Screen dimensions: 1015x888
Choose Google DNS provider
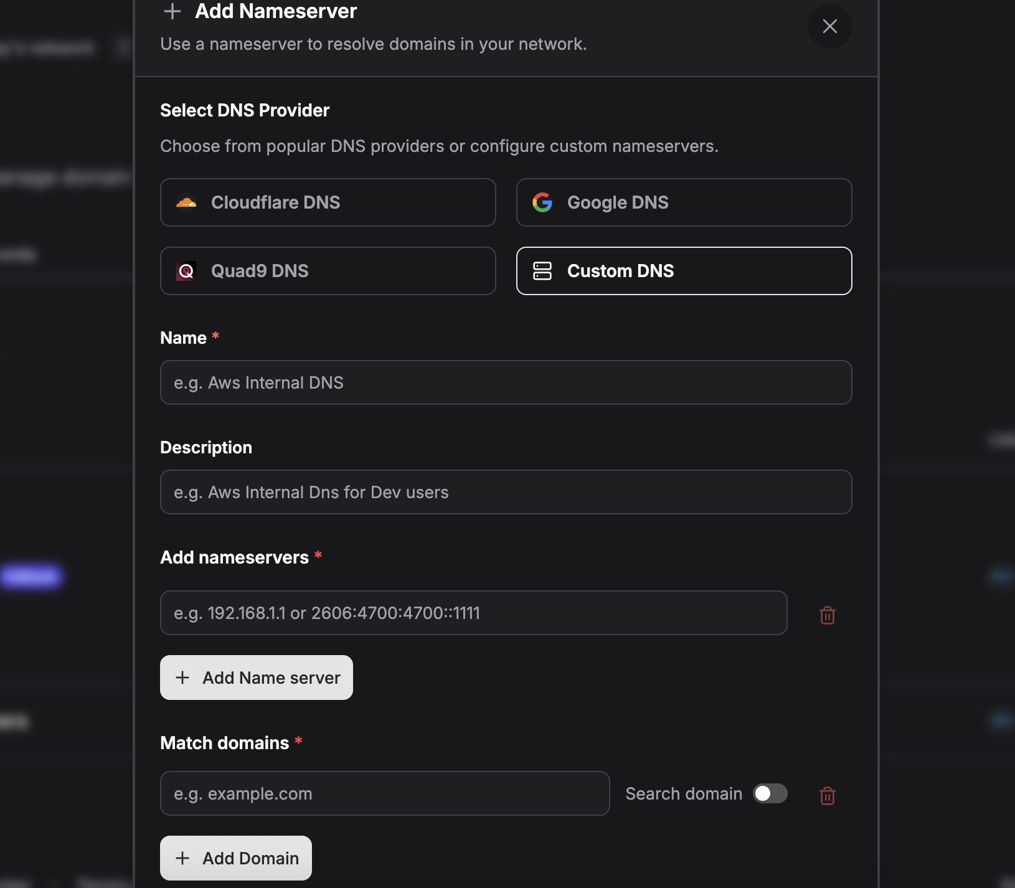pos(684,202)
